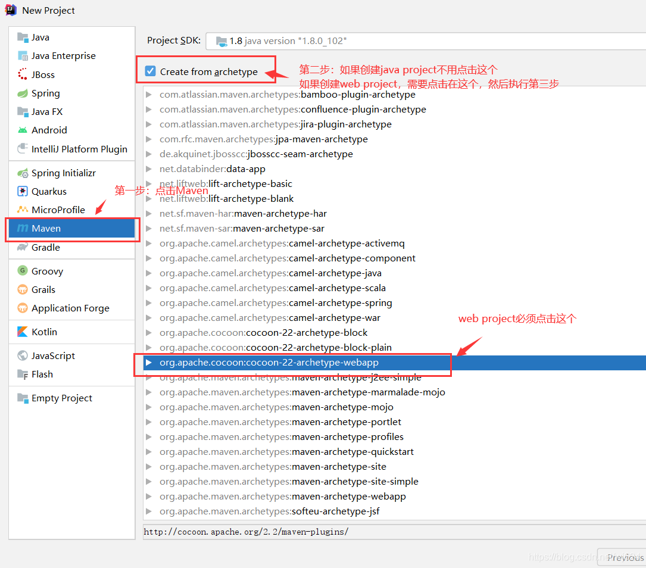
Task: Click the Java FX folder icon
Action: 23,111
